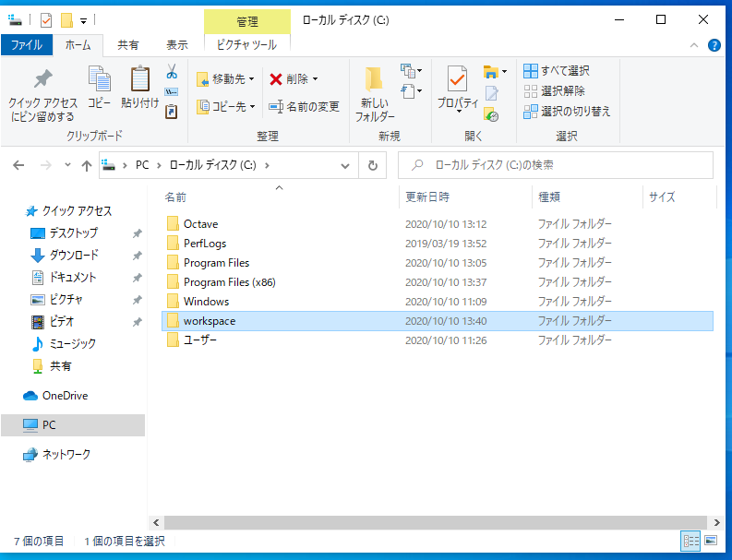Image resolution: width=732 pixels, height=560 pixels.
Task: Click the Copy path icon
Action: point(172,91)
